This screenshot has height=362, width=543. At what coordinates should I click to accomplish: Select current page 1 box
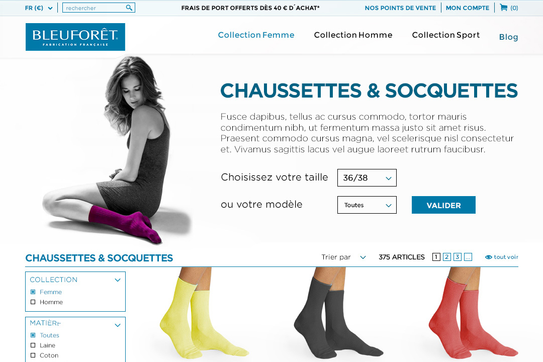pyautogui.click(x=436, y=257)
